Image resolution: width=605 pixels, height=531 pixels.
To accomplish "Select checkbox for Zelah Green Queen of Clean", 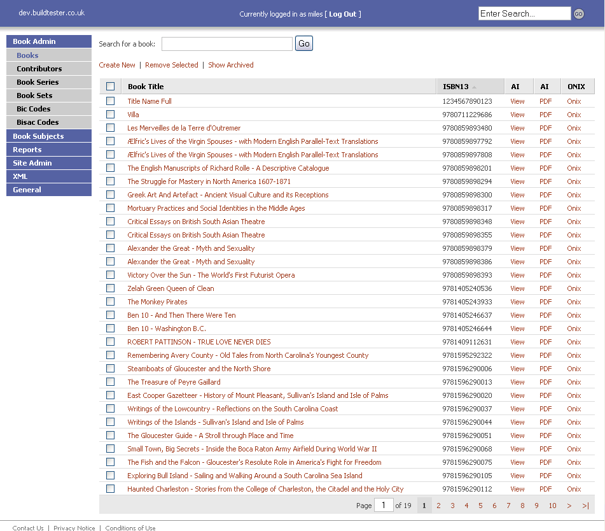I will coord(110,288).
